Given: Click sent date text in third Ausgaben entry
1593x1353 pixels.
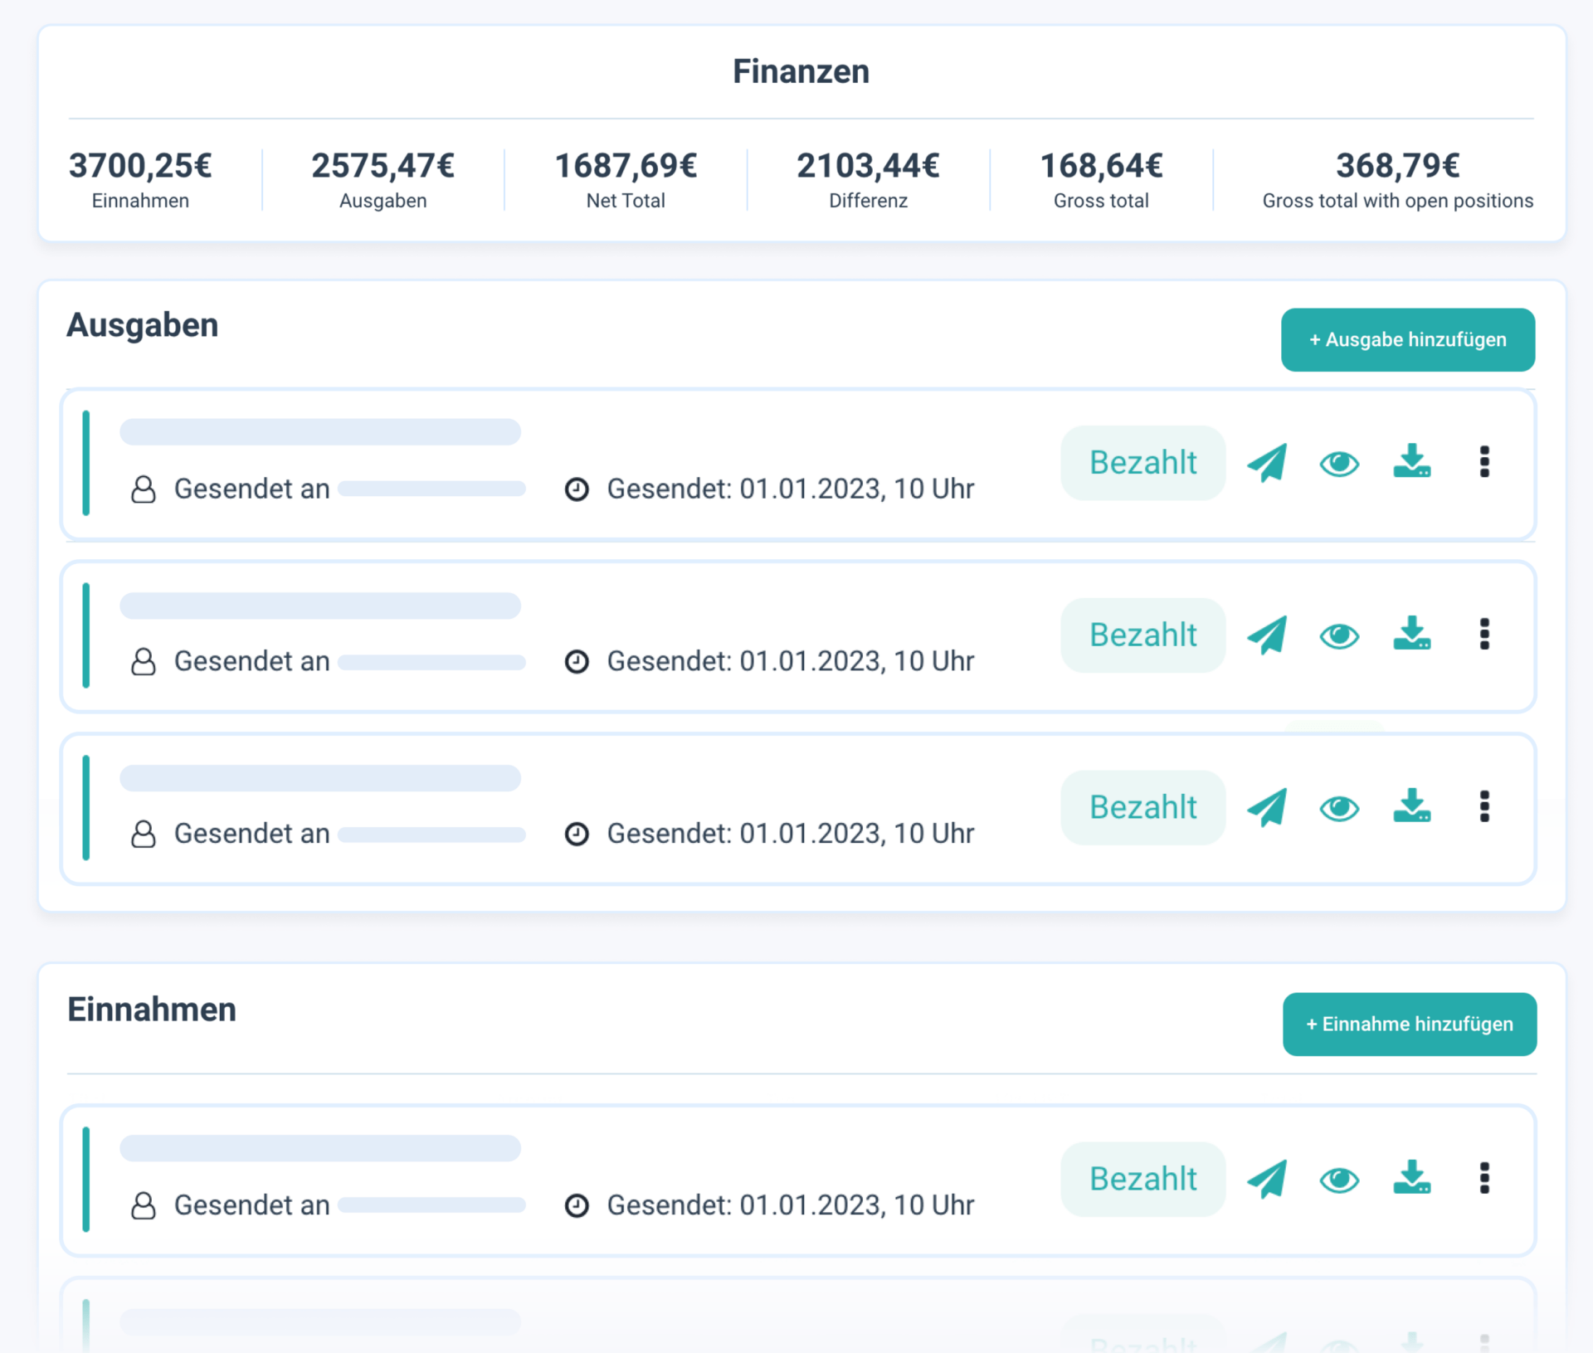Looking at the screenshot, I should coord(791,834).
